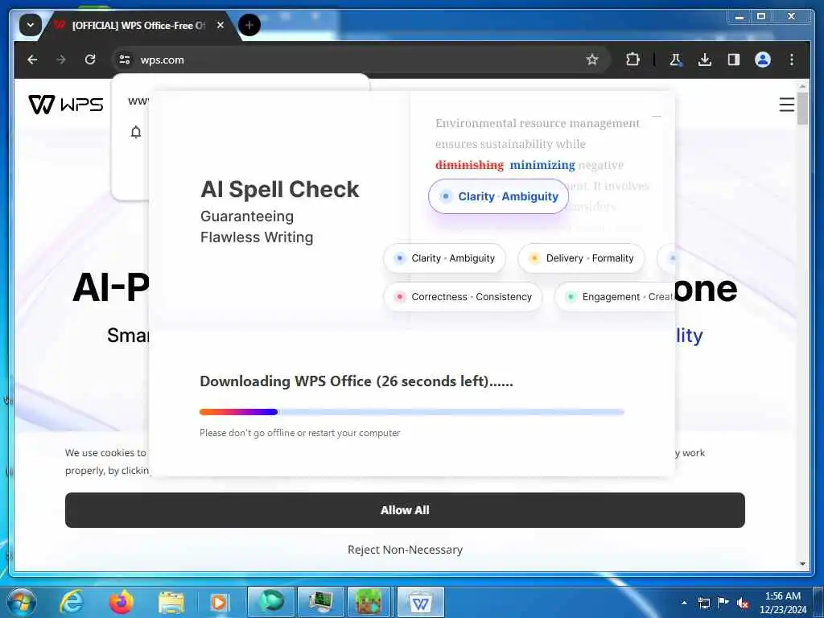
Task: Click the muted volume tray icon
Action: [743, 603]
